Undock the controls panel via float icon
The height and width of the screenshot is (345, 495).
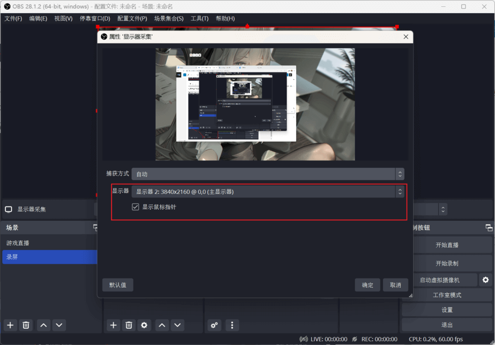(489, 228)
